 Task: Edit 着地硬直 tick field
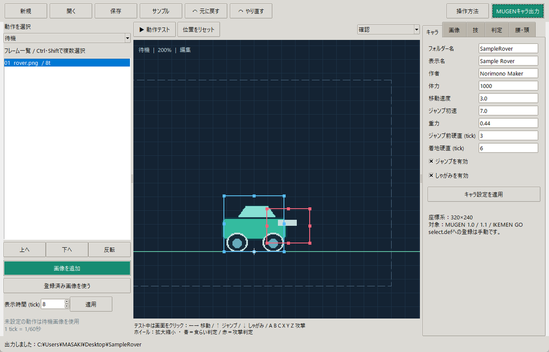[x=508, y=148]
